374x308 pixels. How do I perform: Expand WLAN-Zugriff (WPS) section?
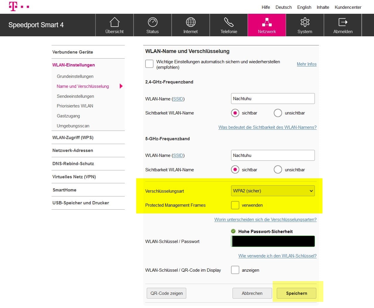pyautogui.click(x=88, y=137)
